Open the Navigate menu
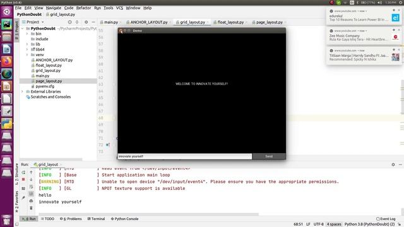The image size is (404, 227). 53,8
